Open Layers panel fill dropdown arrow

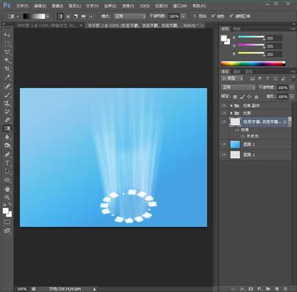pyautogui.click(x=292, y=96)
